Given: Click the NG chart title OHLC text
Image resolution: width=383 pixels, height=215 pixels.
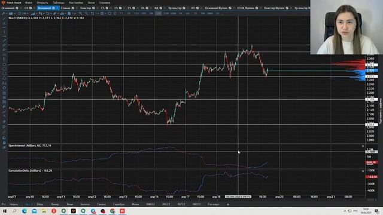Looking at the screenshot, I should point(46,18).
